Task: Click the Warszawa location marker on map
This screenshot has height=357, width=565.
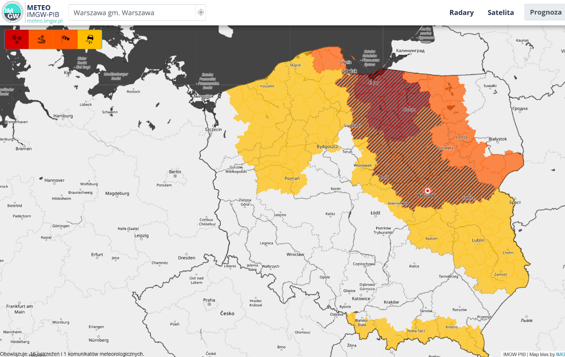Action: pos(428,190)
